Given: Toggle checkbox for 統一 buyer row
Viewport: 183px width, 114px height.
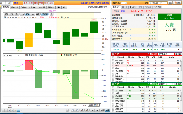Looking at the screenshot, I should [x=113, y=69].
